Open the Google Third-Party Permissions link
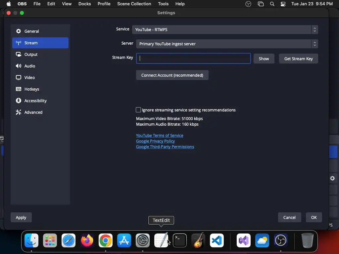This screenshot has height=254, width=339. point(165,147)
